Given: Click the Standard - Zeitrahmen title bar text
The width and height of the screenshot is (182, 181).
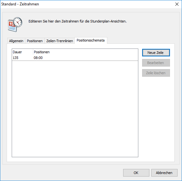Looking at the screenshot, I should coord(20,4).
